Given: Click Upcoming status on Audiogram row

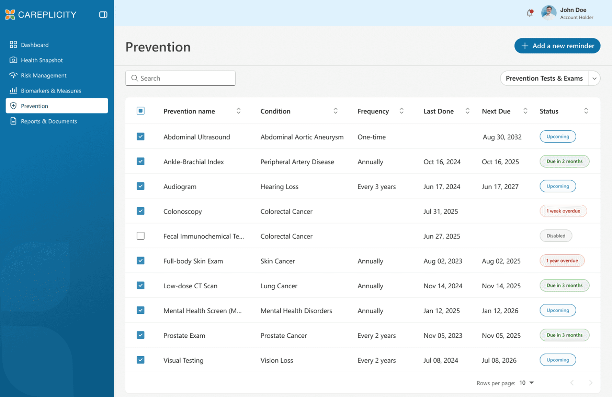Looking at the screenshot, I should (x=558, y=186).
